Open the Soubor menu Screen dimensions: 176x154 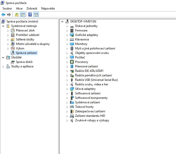(x=7, y=8)
